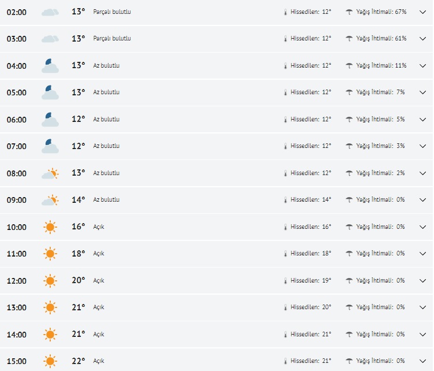Click the 22° temperature at 15:00
Viewport: 434px width, 371px height.
78,361
